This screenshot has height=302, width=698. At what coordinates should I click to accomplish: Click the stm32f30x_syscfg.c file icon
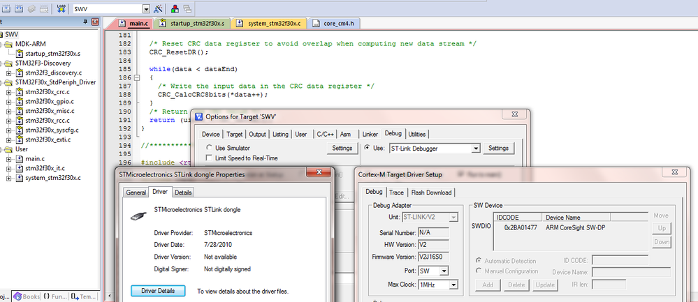(x=20, y=130)
